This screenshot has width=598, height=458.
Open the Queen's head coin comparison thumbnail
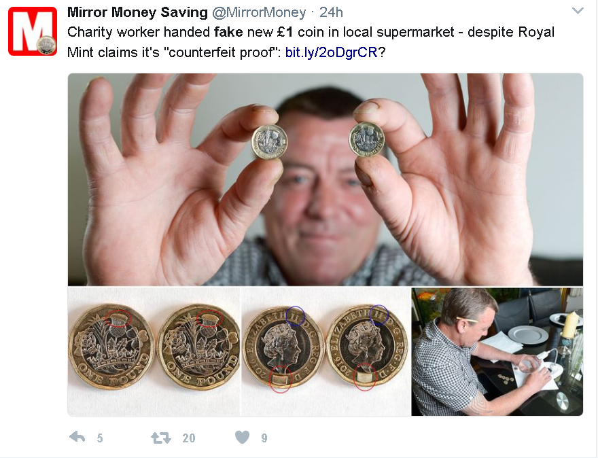coord(326,351)
